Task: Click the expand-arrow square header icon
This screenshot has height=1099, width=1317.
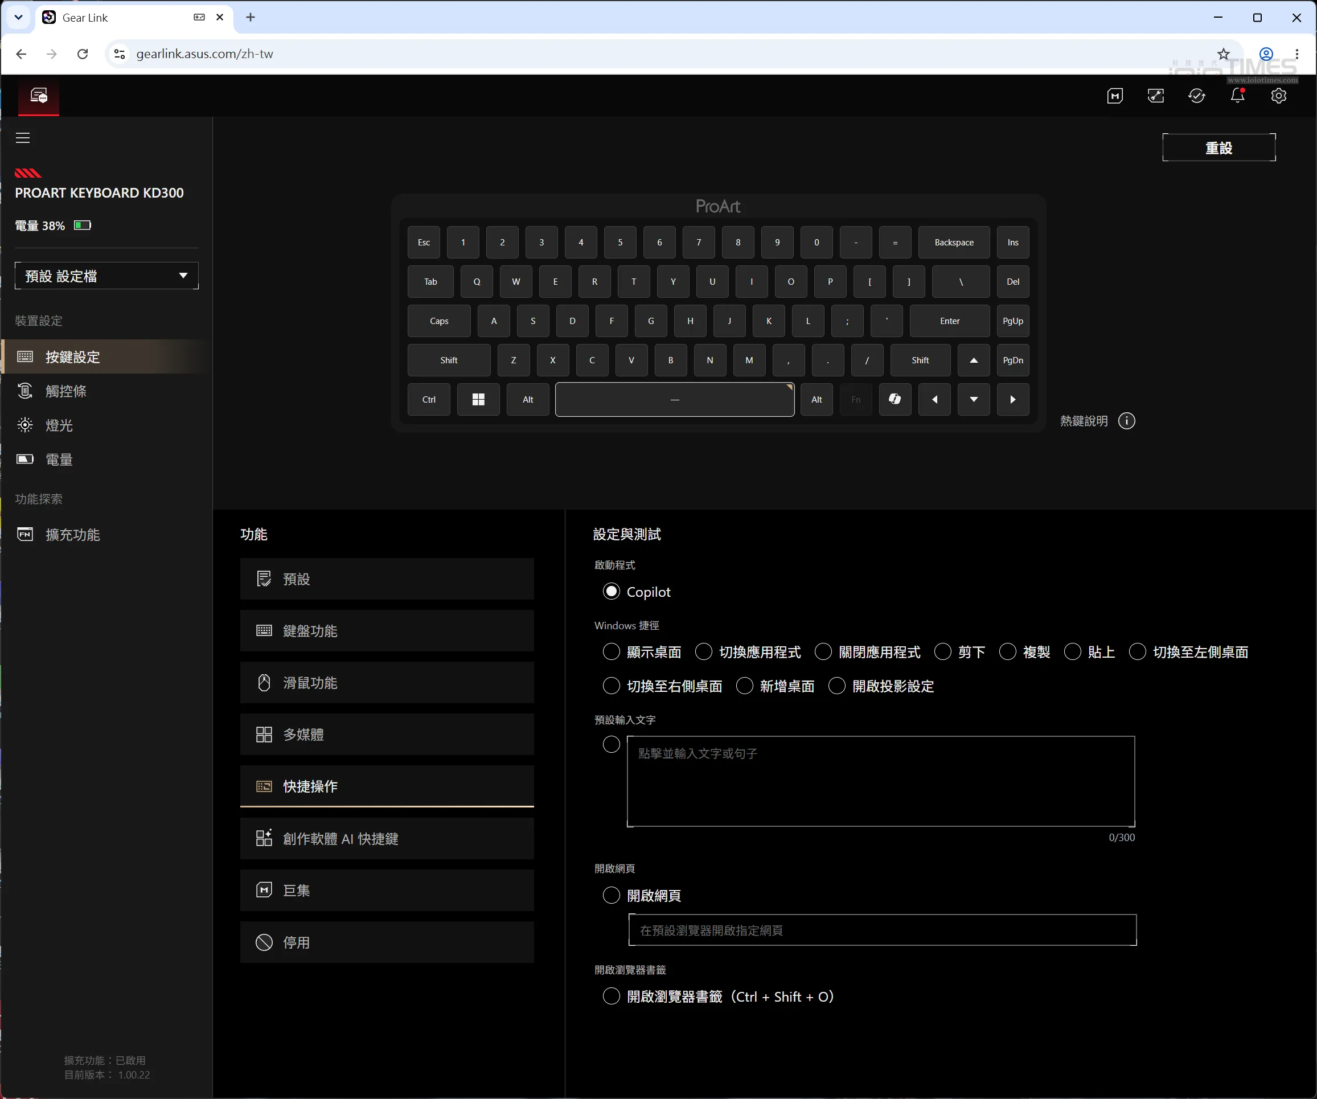Action: [x=1156, y=96]
